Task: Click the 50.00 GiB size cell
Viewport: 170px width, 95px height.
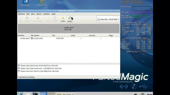Action: coord(60,38)
